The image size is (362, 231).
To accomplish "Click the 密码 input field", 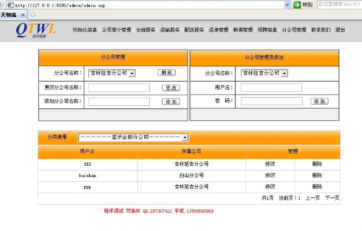I will click(272, 101).
